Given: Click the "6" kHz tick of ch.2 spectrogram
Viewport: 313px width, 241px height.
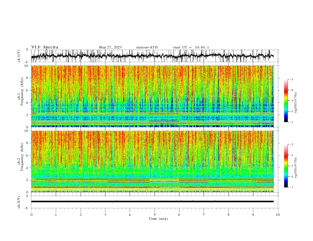Looking at the screenshot, I should [x=28, y=156].
